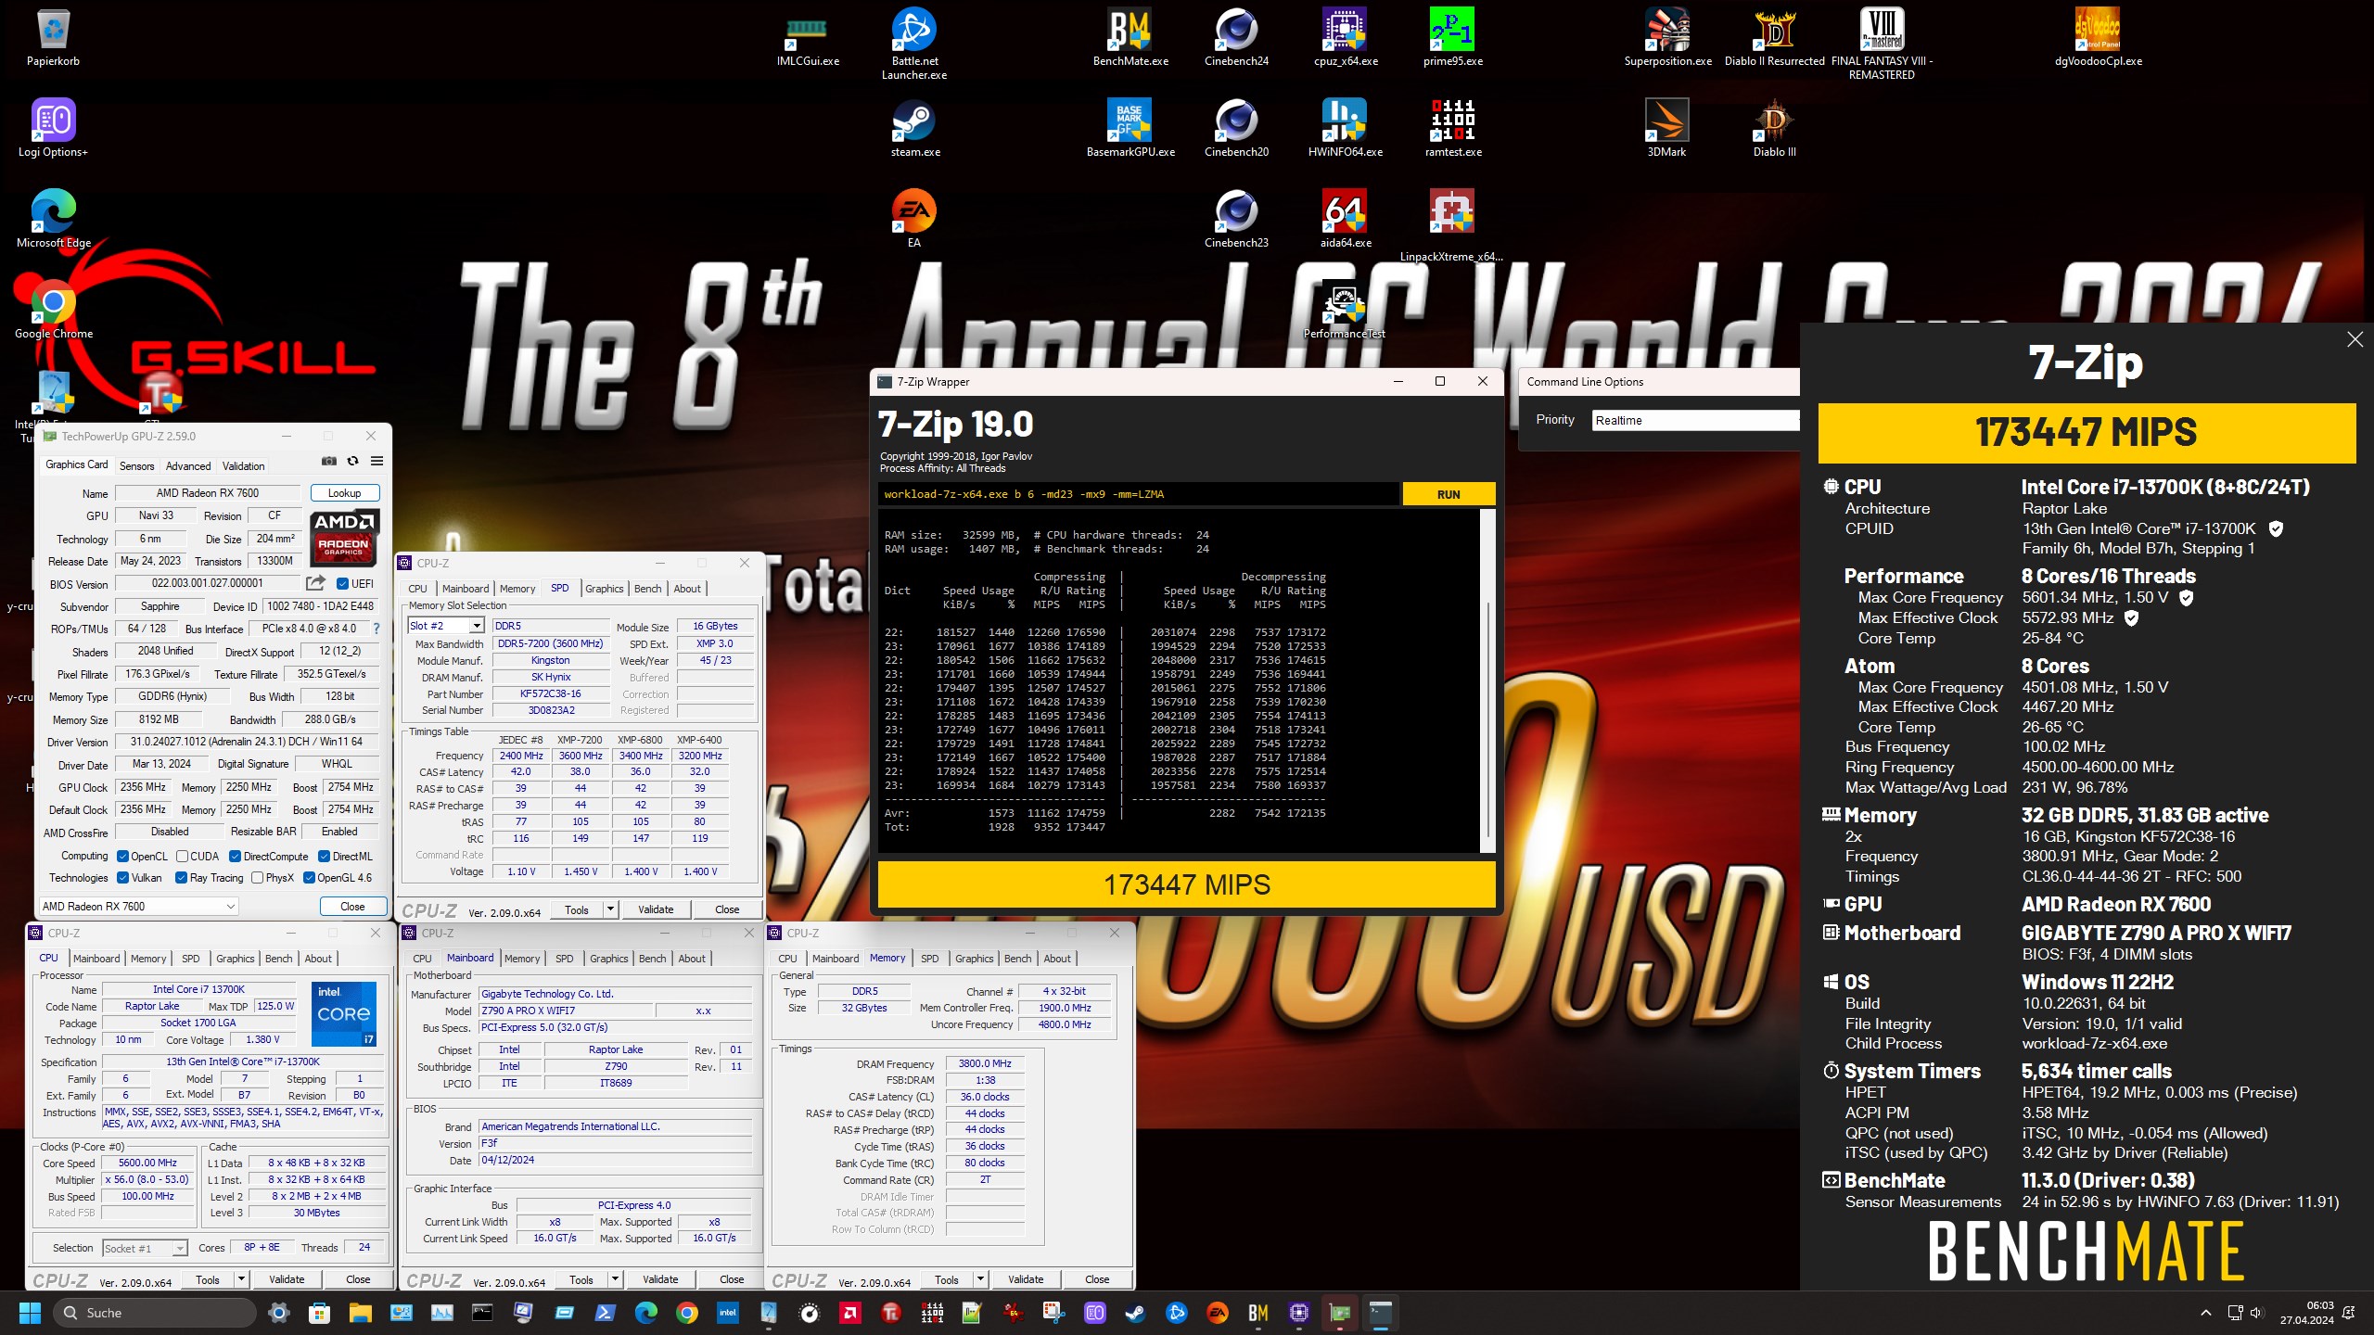Click the yellow RUN button in 7-Zip Wrapper

click(x=1449, y=494)
